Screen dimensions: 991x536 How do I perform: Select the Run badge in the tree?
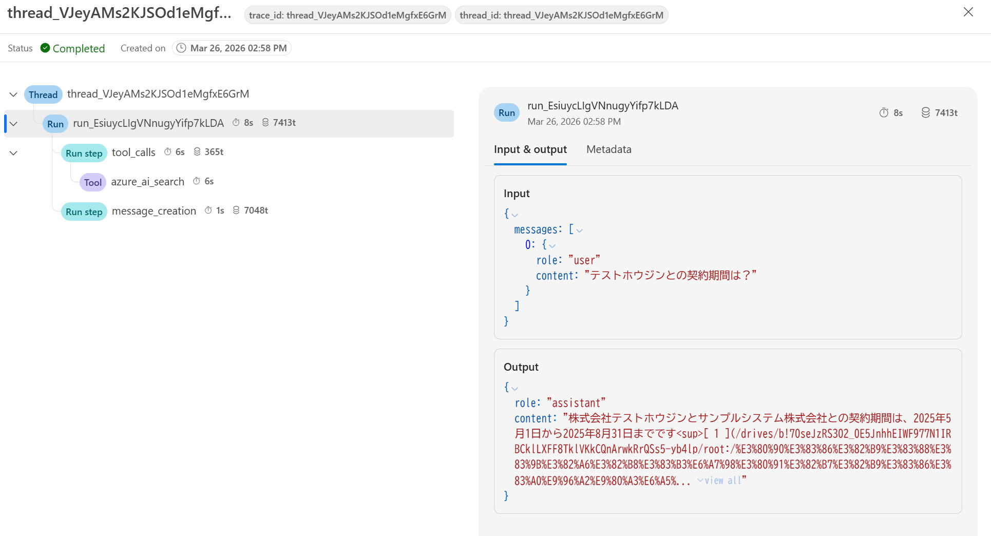coord(55,124)
